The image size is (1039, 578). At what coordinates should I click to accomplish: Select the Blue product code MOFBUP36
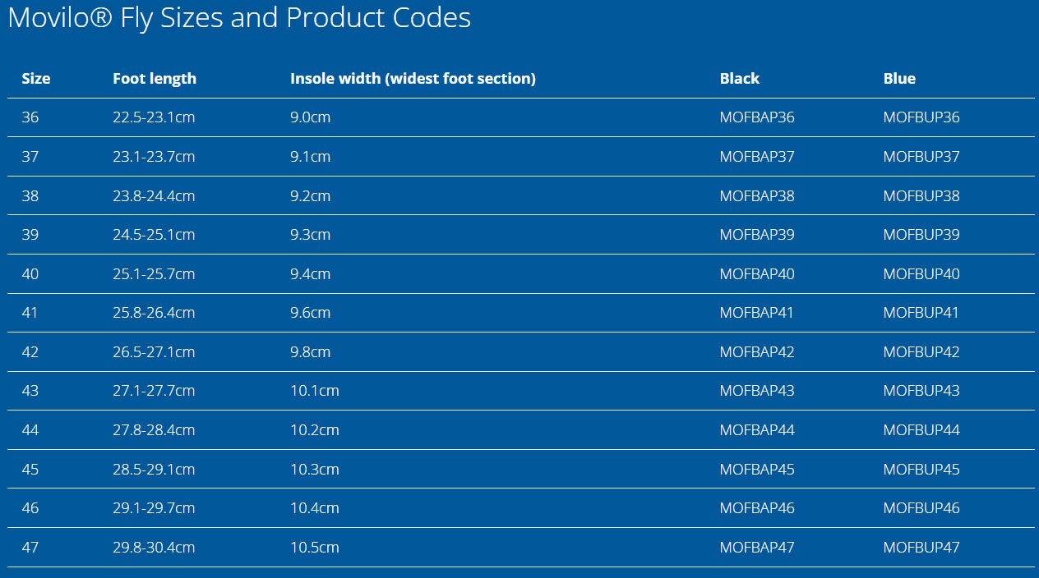921,117
